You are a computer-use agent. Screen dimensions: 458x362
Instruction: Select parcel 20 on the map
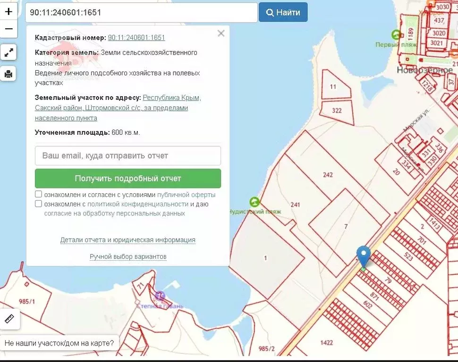pos(396,172)
